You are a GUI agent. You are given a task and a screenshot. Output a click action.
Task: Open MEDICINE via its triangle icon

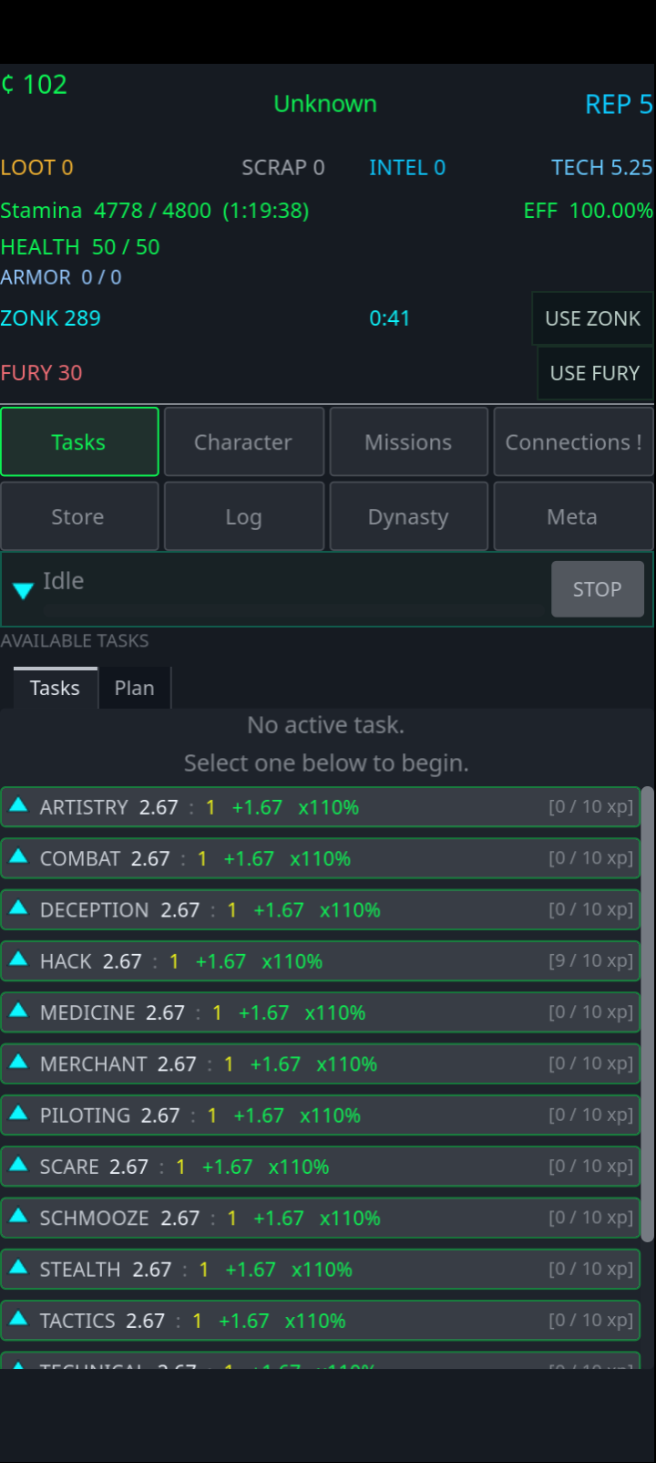pos(18,1011)
